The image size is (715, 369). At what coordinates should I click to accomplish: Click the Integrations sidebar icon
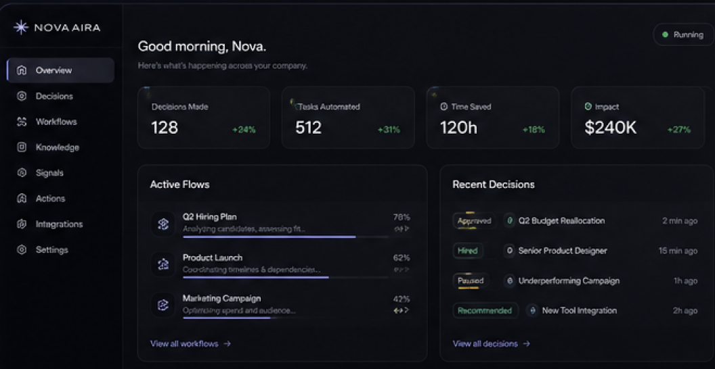pyautogui.click(x=22, y=224)
